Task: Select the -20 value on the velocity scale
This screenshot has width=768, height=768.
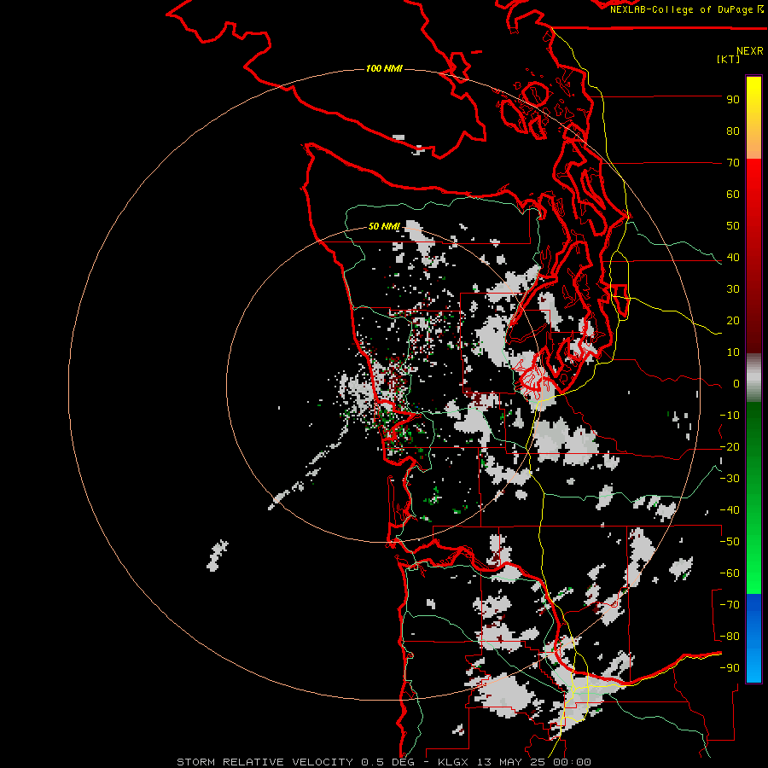Action: (730, 446)
